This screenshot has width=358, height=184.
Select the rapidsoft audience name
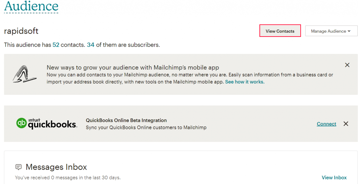pos(21,31)
